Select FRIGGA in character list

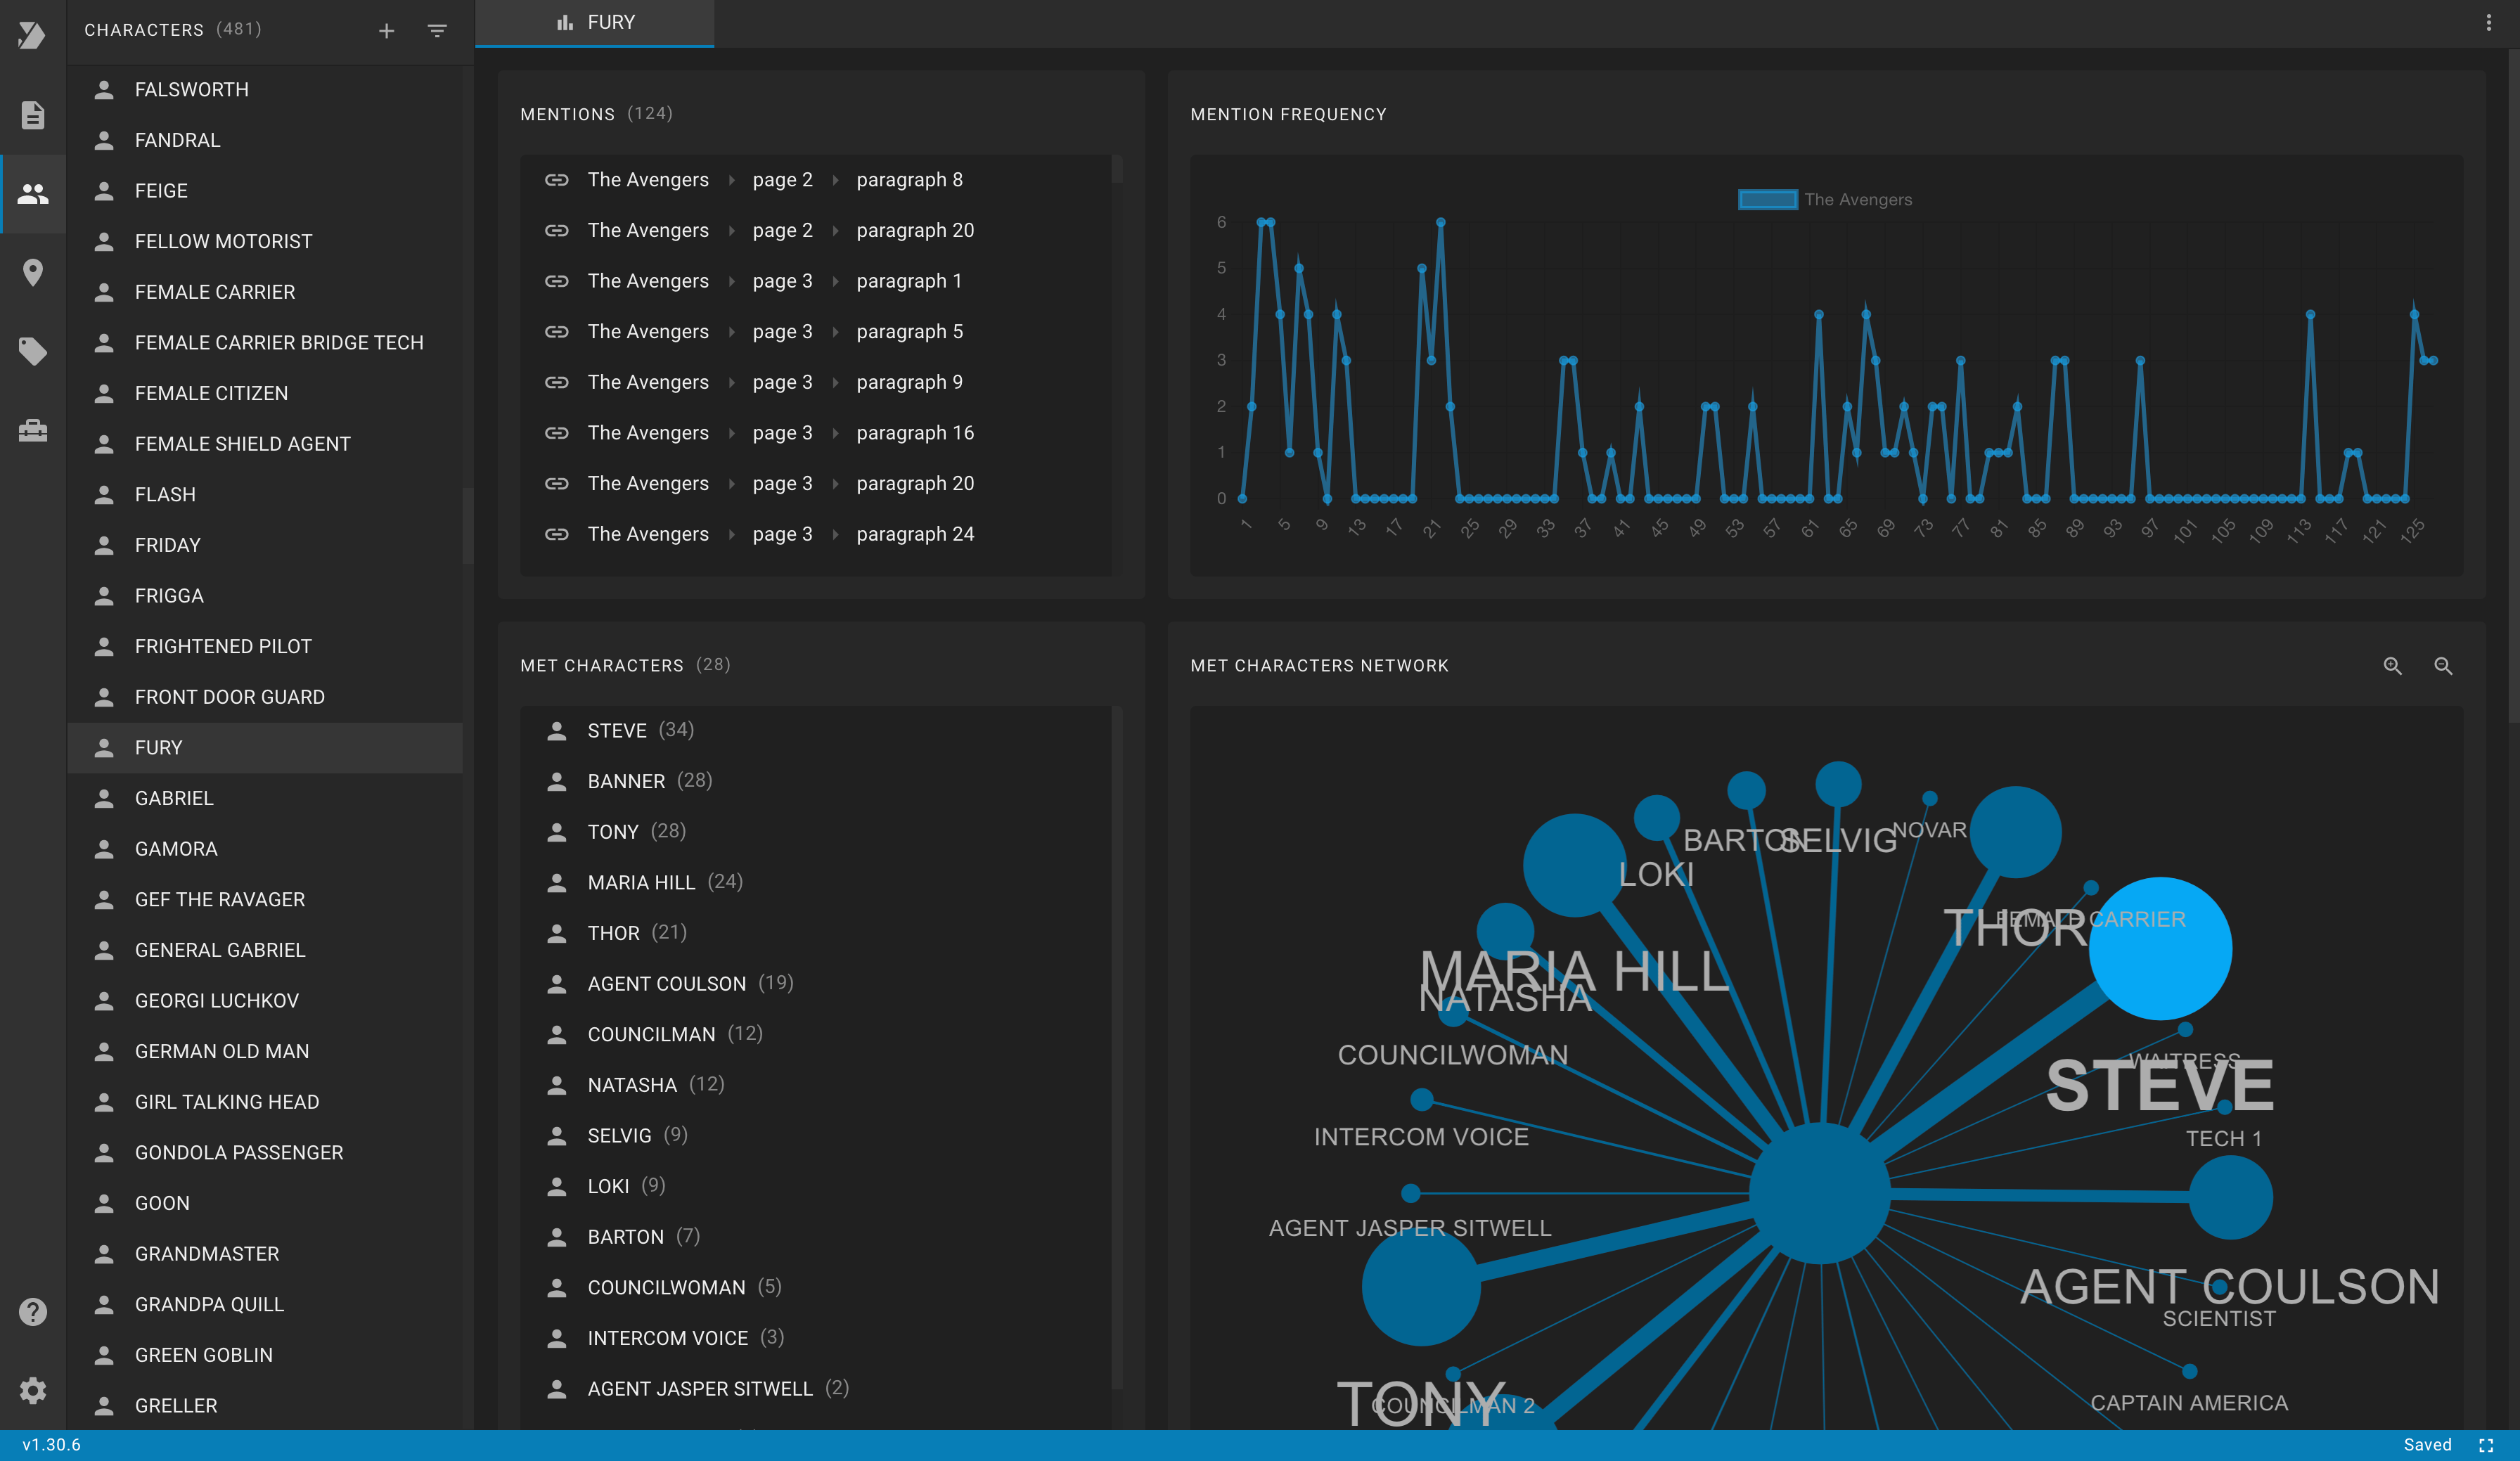pos(265,596)
